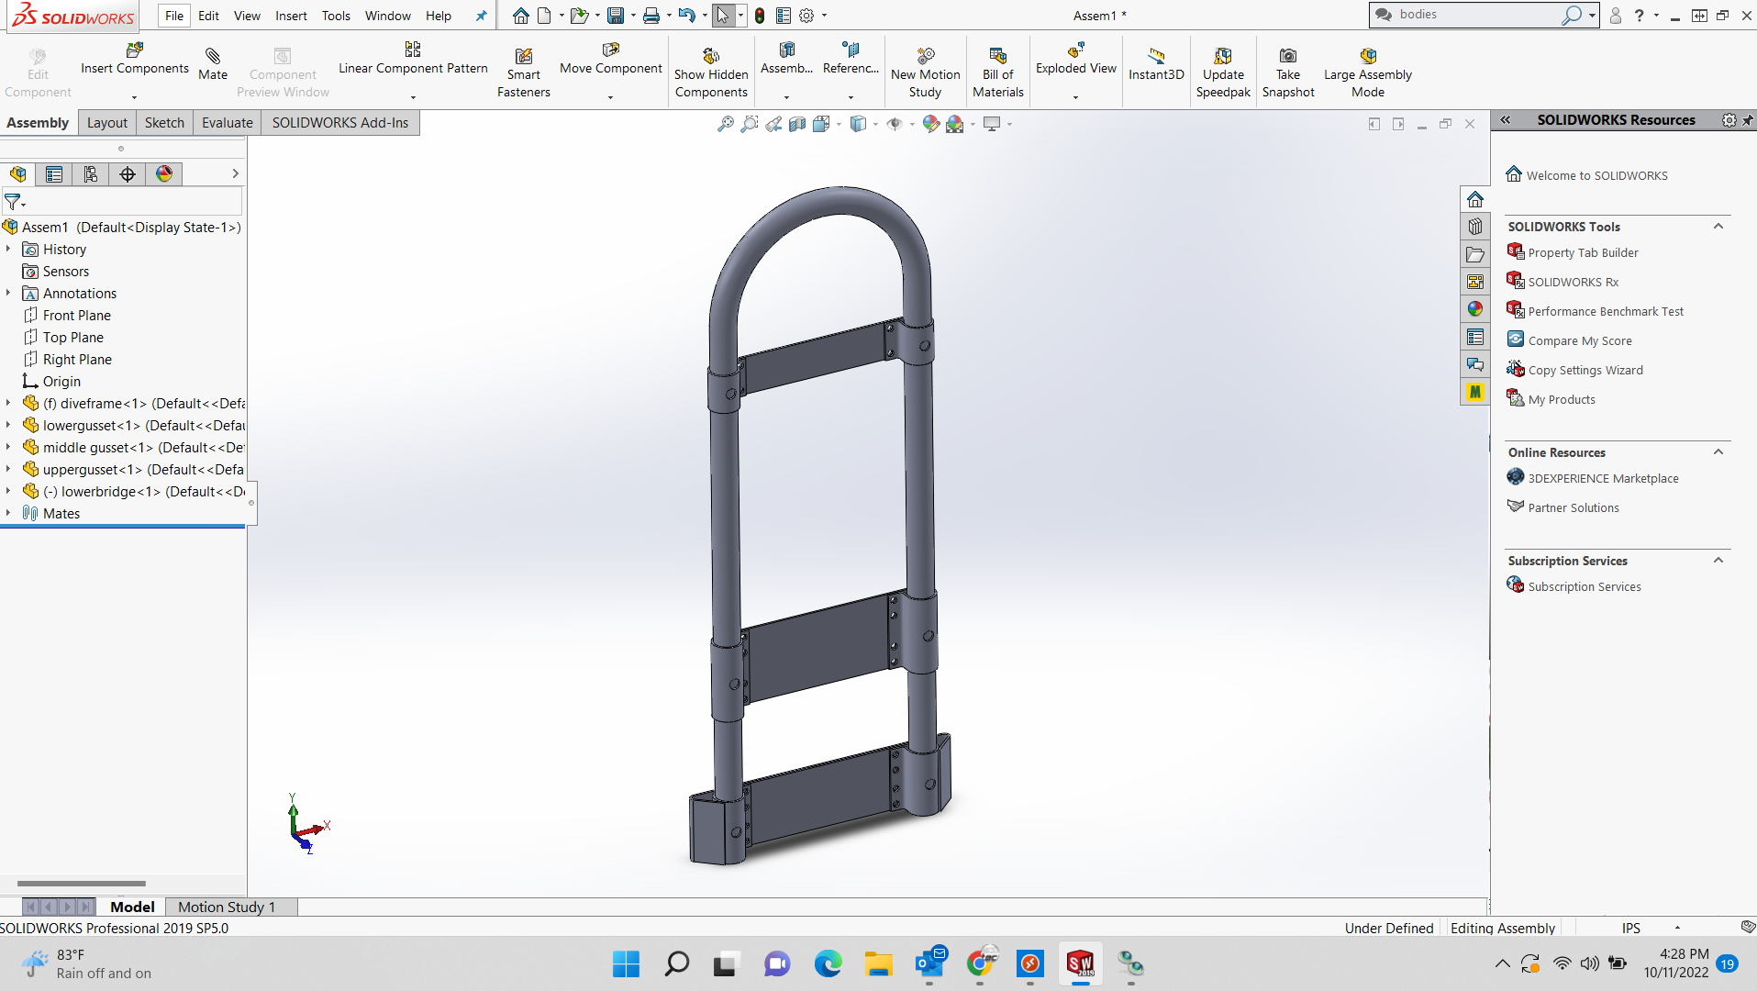Open the PropertyManager tab
The width and height of the screenshot is (1757, 991).
tap(54, 174)
